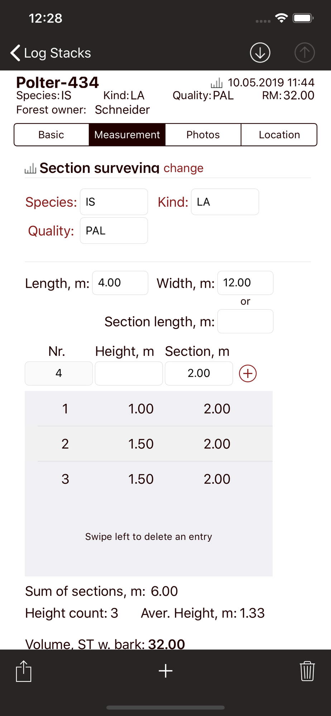The width and height of the screenshot is (331, 716).
Task: Add height entry with red plus icon
Action: [248, 373]
